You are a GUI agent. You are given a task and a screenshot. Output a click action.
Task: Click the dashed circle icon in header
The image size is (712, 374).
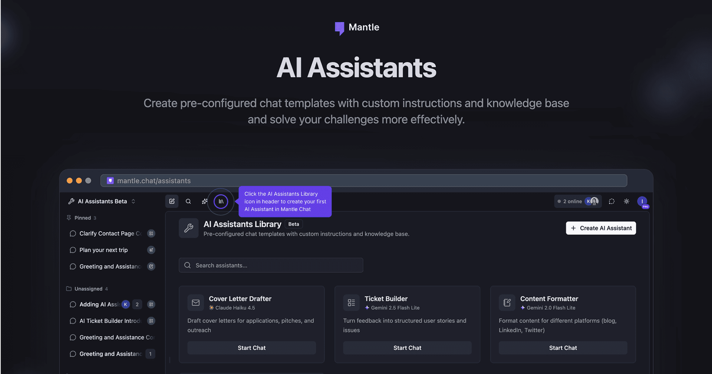point(612,201)
